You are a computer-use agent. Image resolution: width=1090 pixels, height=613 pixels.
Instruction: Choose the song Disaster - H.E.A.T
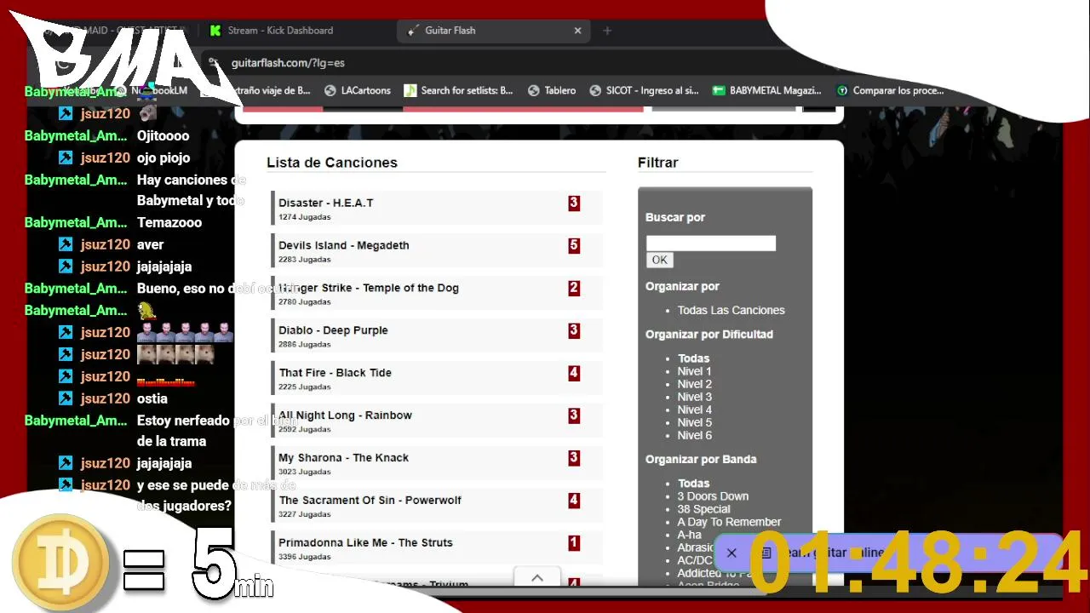(325, 203)
